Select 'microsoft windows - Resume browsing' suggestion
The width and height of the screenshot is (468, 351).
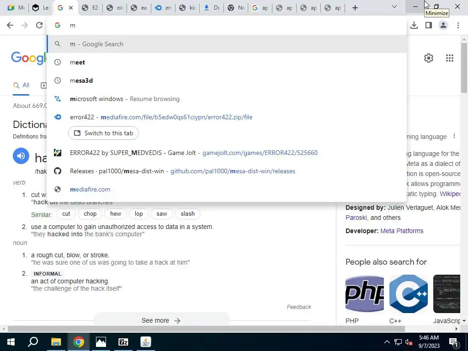[x=227, y=99]
